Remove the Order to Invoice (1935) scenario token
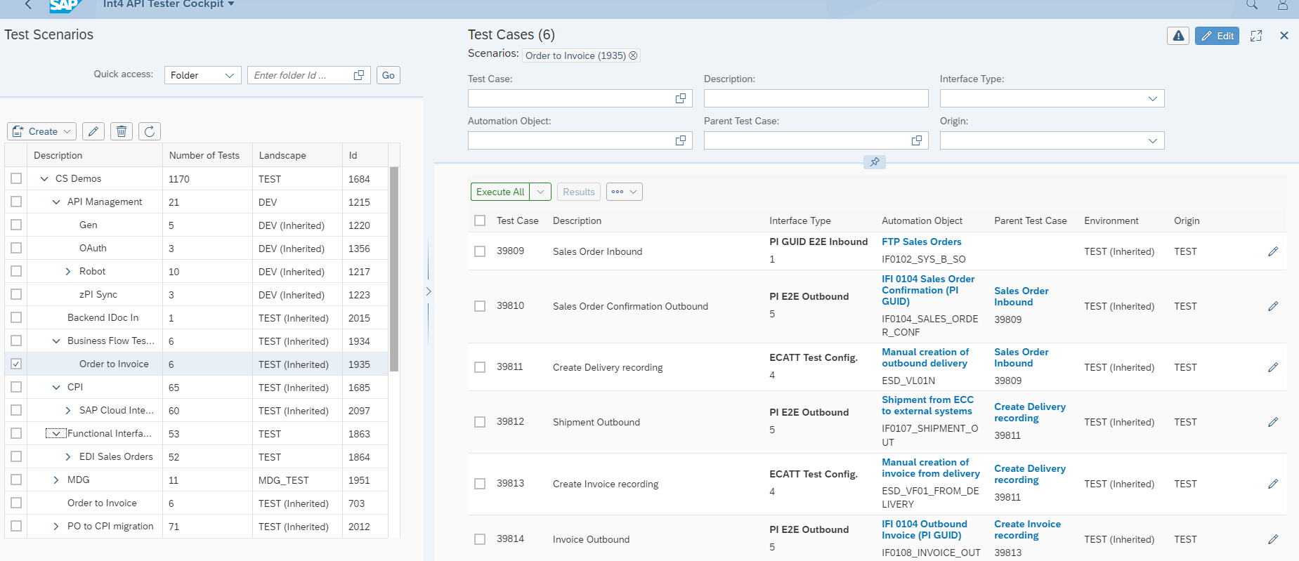This screenshot has height=561, width=1299. [x=633, y=55]
